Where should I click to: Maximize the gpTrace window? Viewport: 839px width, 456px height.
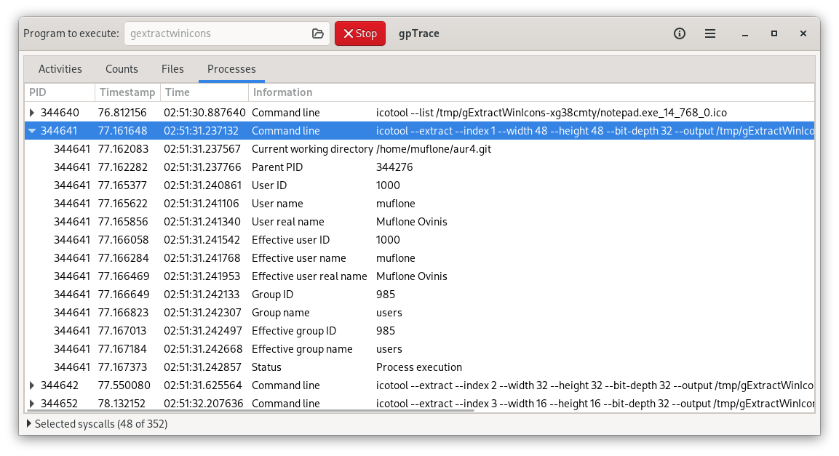(774, 33)
